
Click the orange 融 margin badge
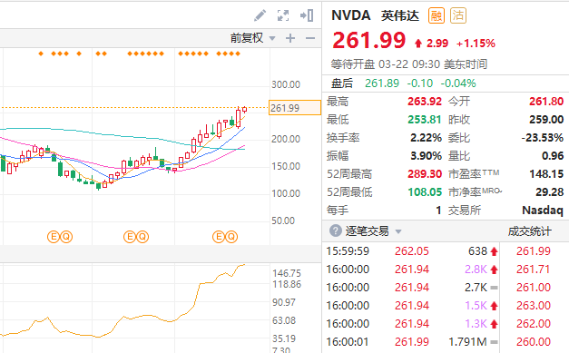coord(437,15)
